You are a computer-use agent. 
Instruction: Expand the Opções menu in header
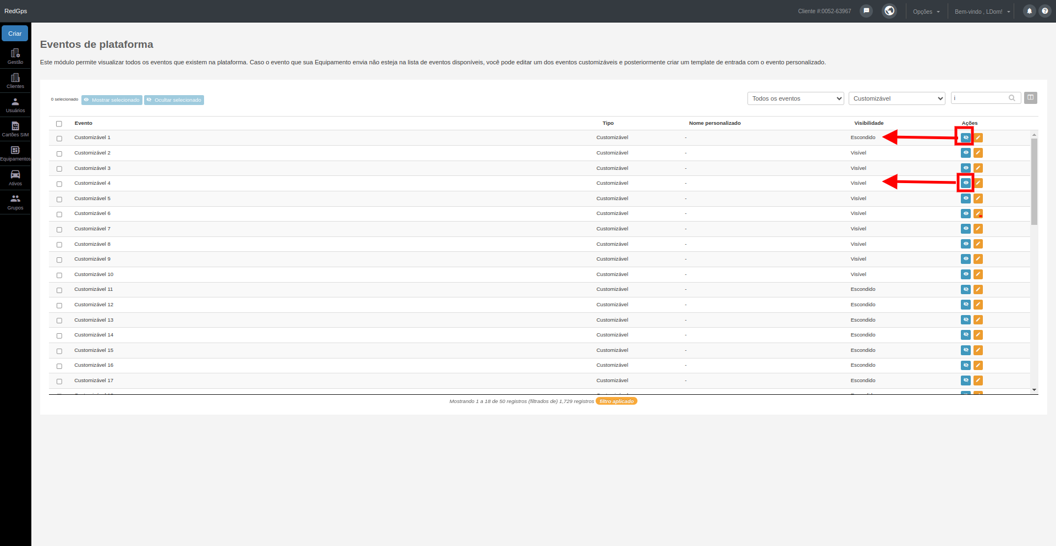point(926,12)
